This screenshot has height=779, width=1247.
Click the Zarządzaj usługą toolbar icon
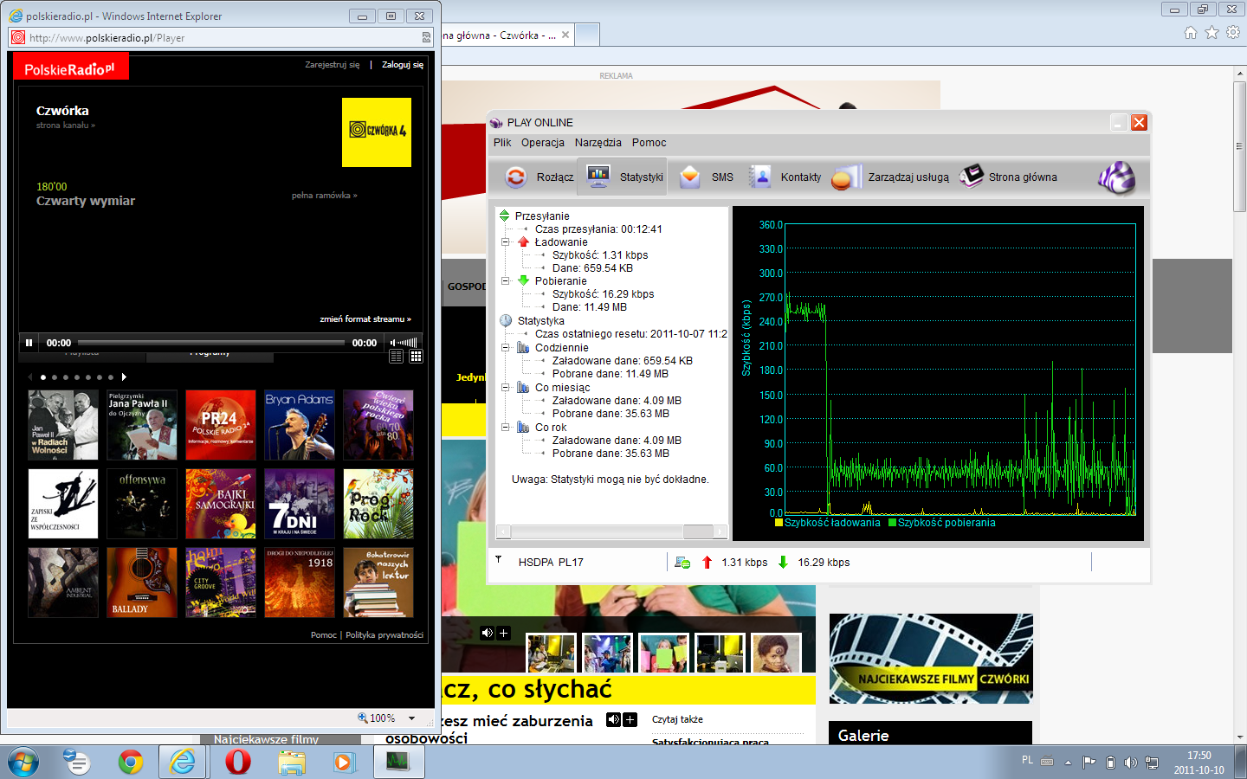(x=846, y=177)
